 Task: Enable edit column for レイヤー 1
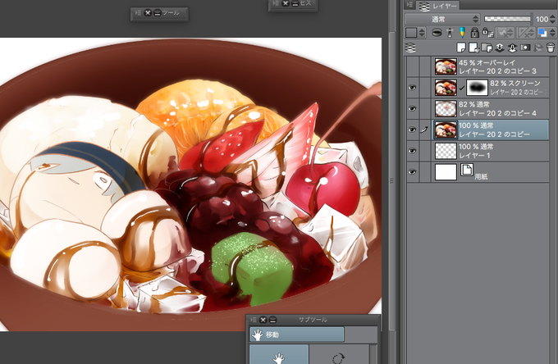tap(425, 151)
